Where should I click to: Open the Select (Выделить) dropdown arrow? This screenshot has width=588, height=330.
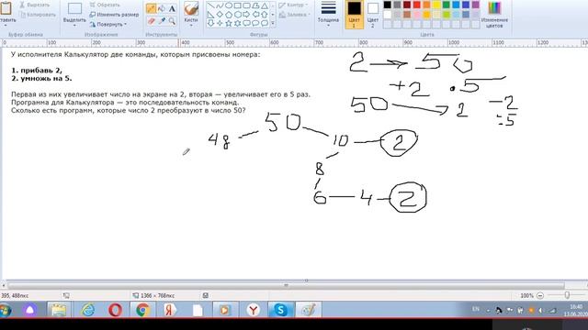point(74,26)
